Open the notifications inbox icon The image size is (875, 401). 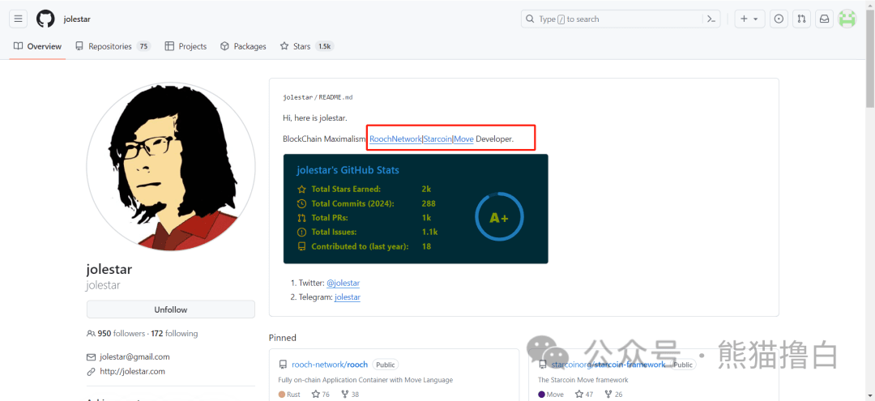click(x=824, y=19)
